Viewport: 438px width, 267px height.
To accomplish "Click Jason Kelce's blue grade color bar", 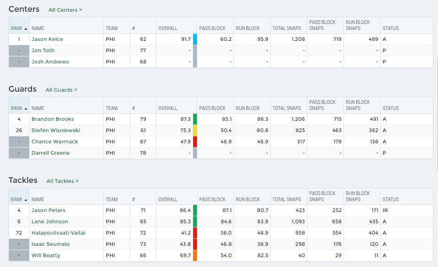I will click(195, 39).
